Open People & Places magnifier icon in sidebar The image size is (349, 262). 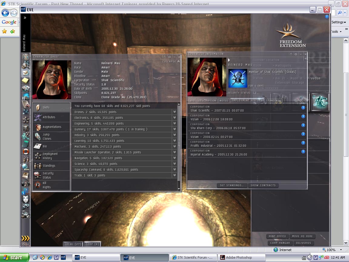tap(26, 65)
